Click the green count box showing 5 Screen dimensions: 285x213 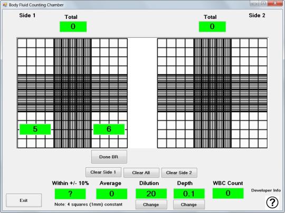(x=35, y=129)
